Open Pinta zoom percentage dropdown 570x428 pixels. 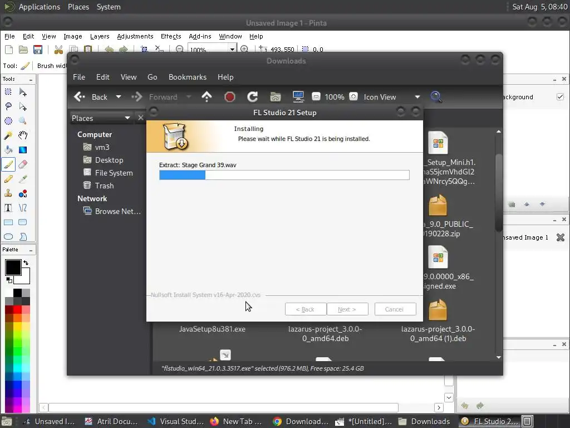(232, 50)
